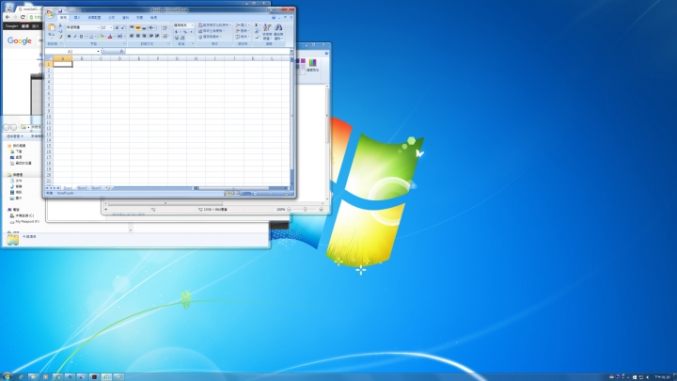Select the Sheet2 worksheet tab

[82, 188]
